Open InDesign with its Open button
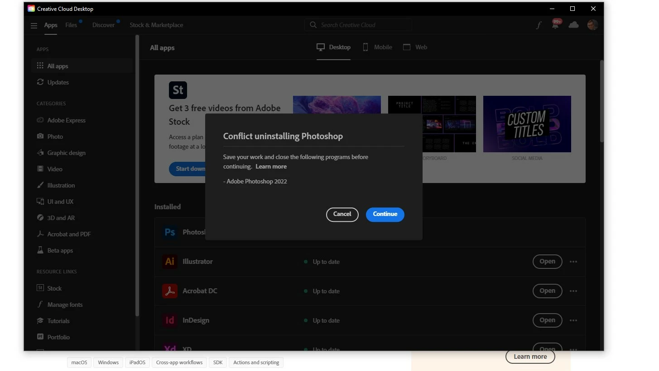The height and width of the screenshot is (371, 659). point(547,320)
